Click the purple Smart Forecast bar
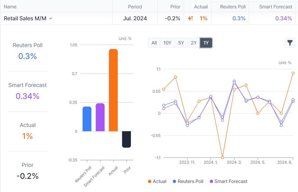 point(100,117)
